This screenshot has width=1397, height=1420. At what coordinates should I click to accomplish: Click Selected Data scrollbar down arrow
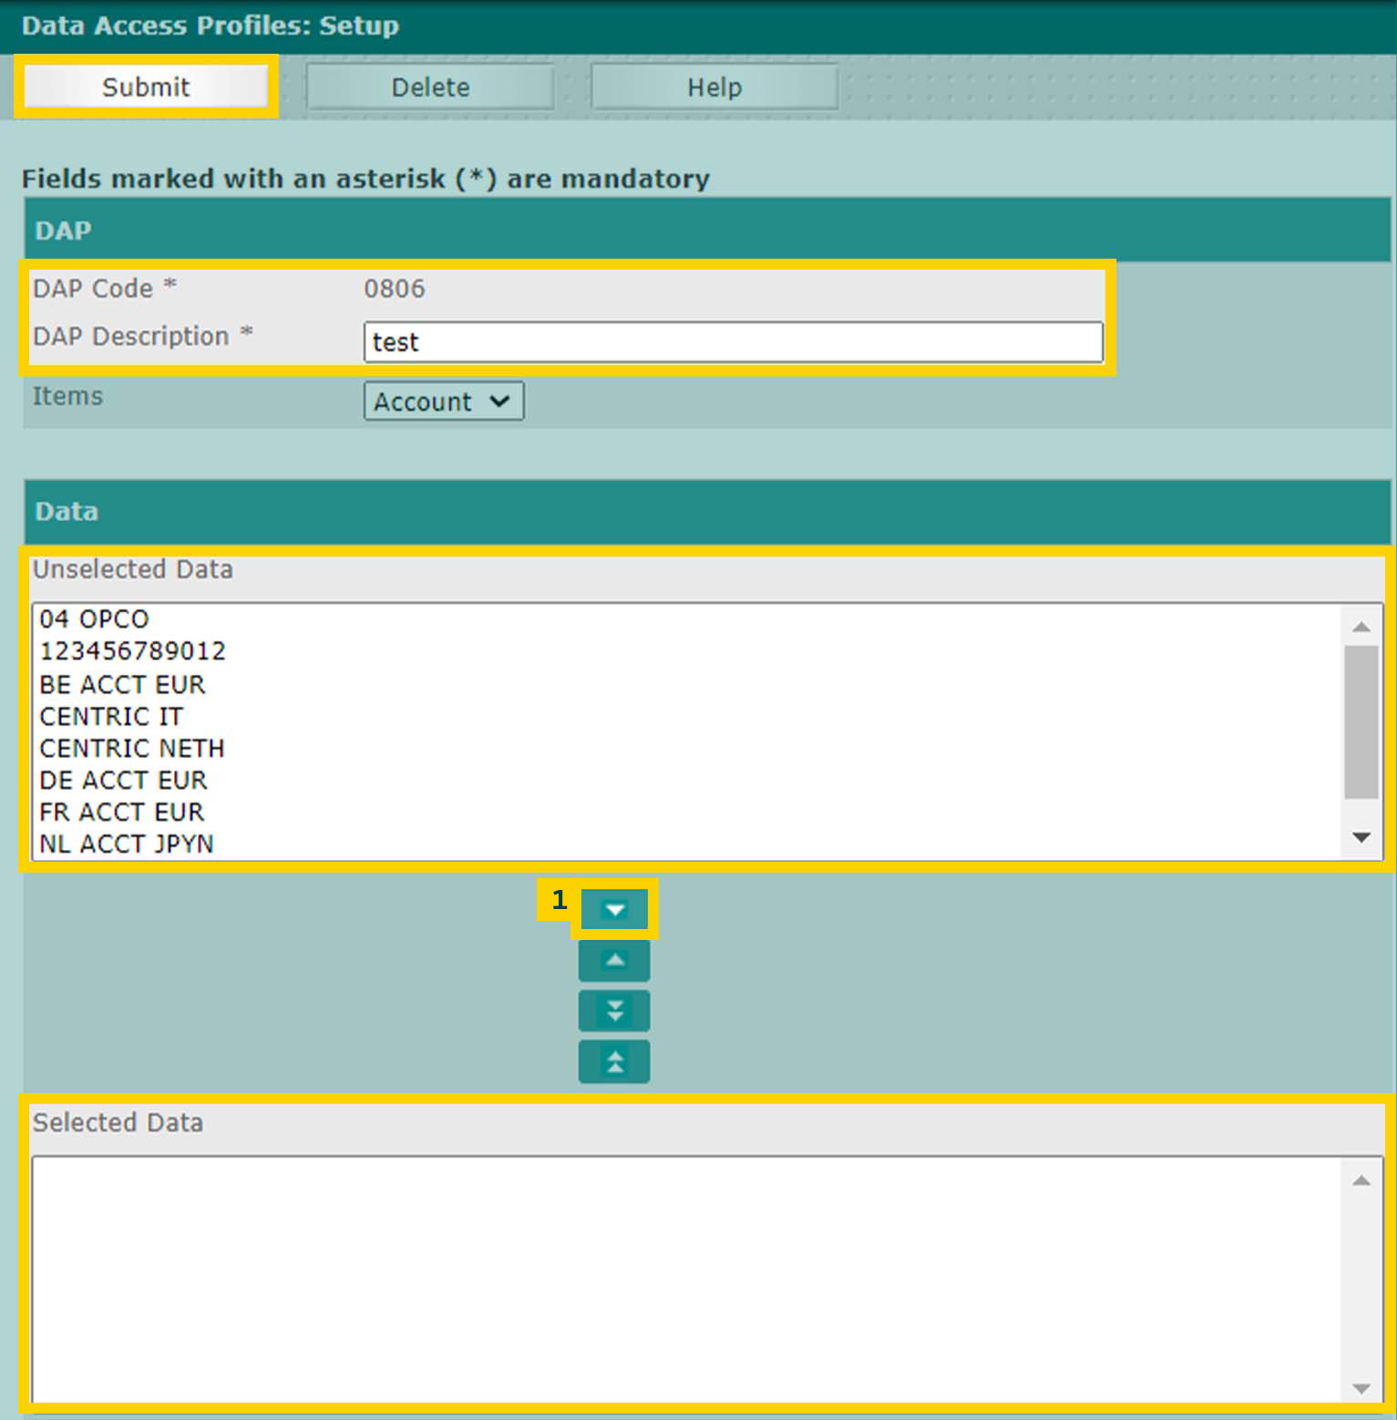pos(1361,1388)
